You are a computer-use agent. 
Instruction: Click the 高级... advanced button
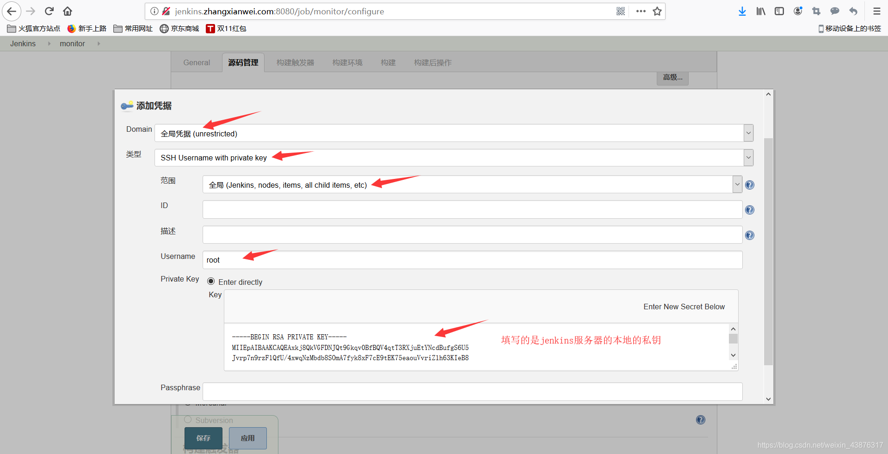pos(672,78)
